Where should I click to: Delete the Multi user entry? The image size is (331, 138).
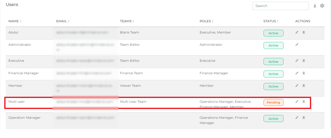(x=304, y=101)
